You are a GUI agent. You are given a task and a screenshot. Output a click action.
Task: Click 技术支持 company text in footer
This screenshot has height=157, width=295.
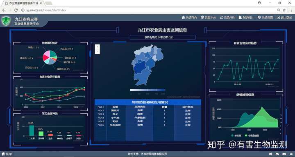click(x=147, y=154)
